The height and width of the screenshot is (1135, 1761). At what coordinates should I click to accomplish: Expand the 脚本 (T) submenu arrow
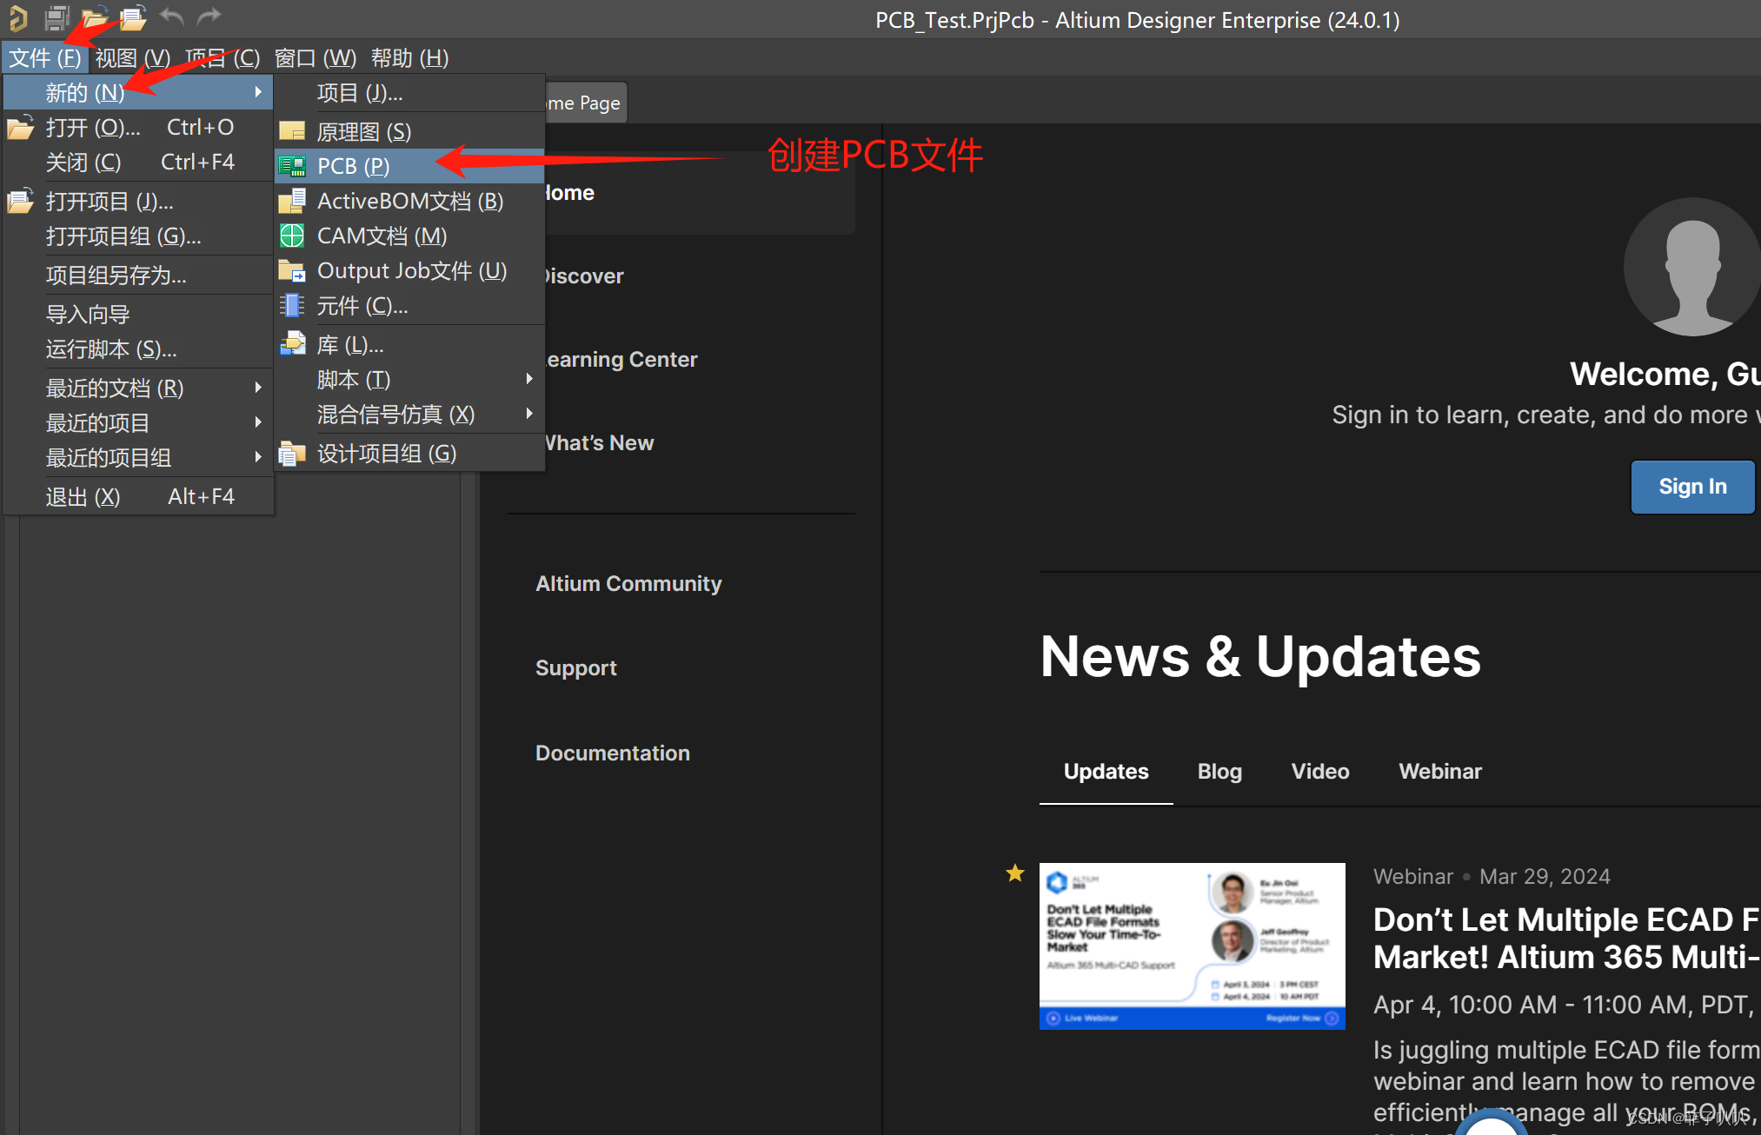coord(528,379)
